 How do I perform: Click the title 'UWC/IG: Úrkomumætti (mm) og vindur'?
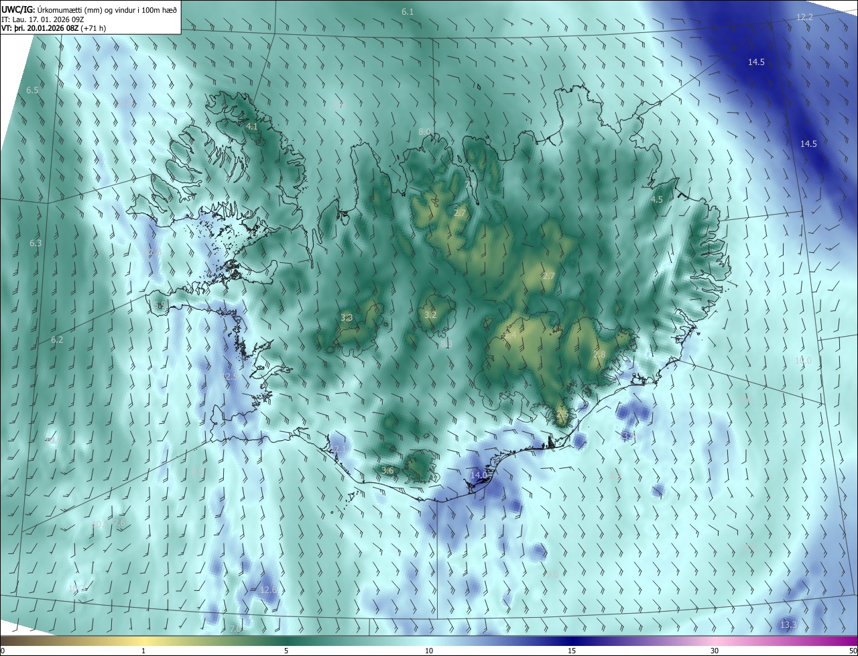(x=89, y=9)
